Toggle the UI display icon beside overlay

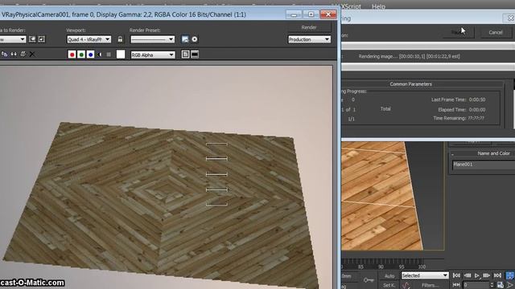coord(195,55)
